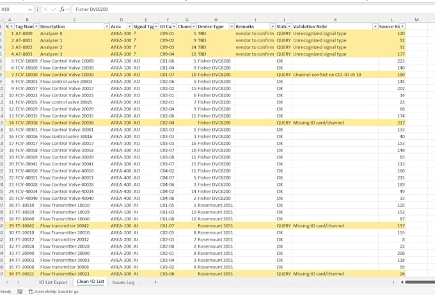Open the Name Box dropdown arrow
The image size is (435, 295).
point(29,10)
